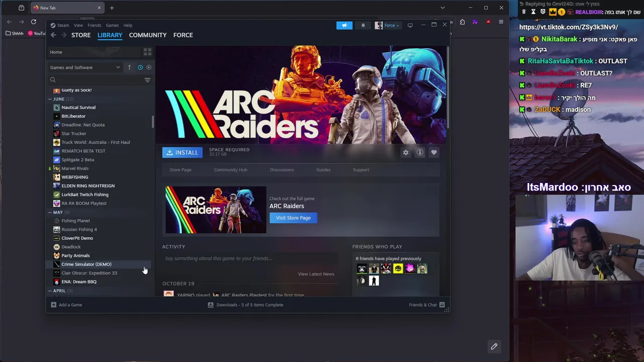Open the Help menu
The width and height of the screenshot is (644, 362).
click(128, 25)
